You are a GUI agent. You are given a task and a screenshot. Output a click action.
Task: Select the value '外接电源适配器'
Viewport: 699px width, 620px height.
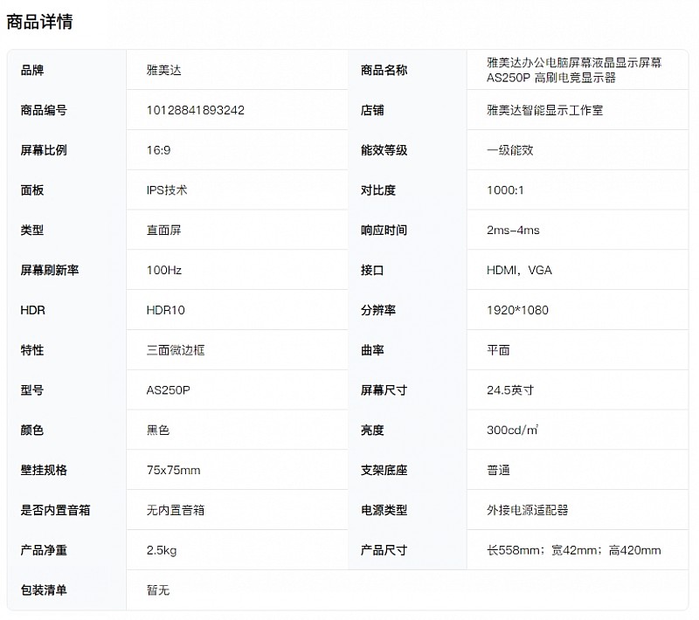528,510
